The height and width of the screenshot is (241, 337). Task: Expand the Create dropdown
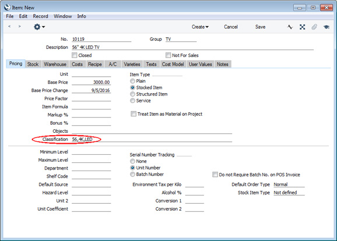pos(200,27)
